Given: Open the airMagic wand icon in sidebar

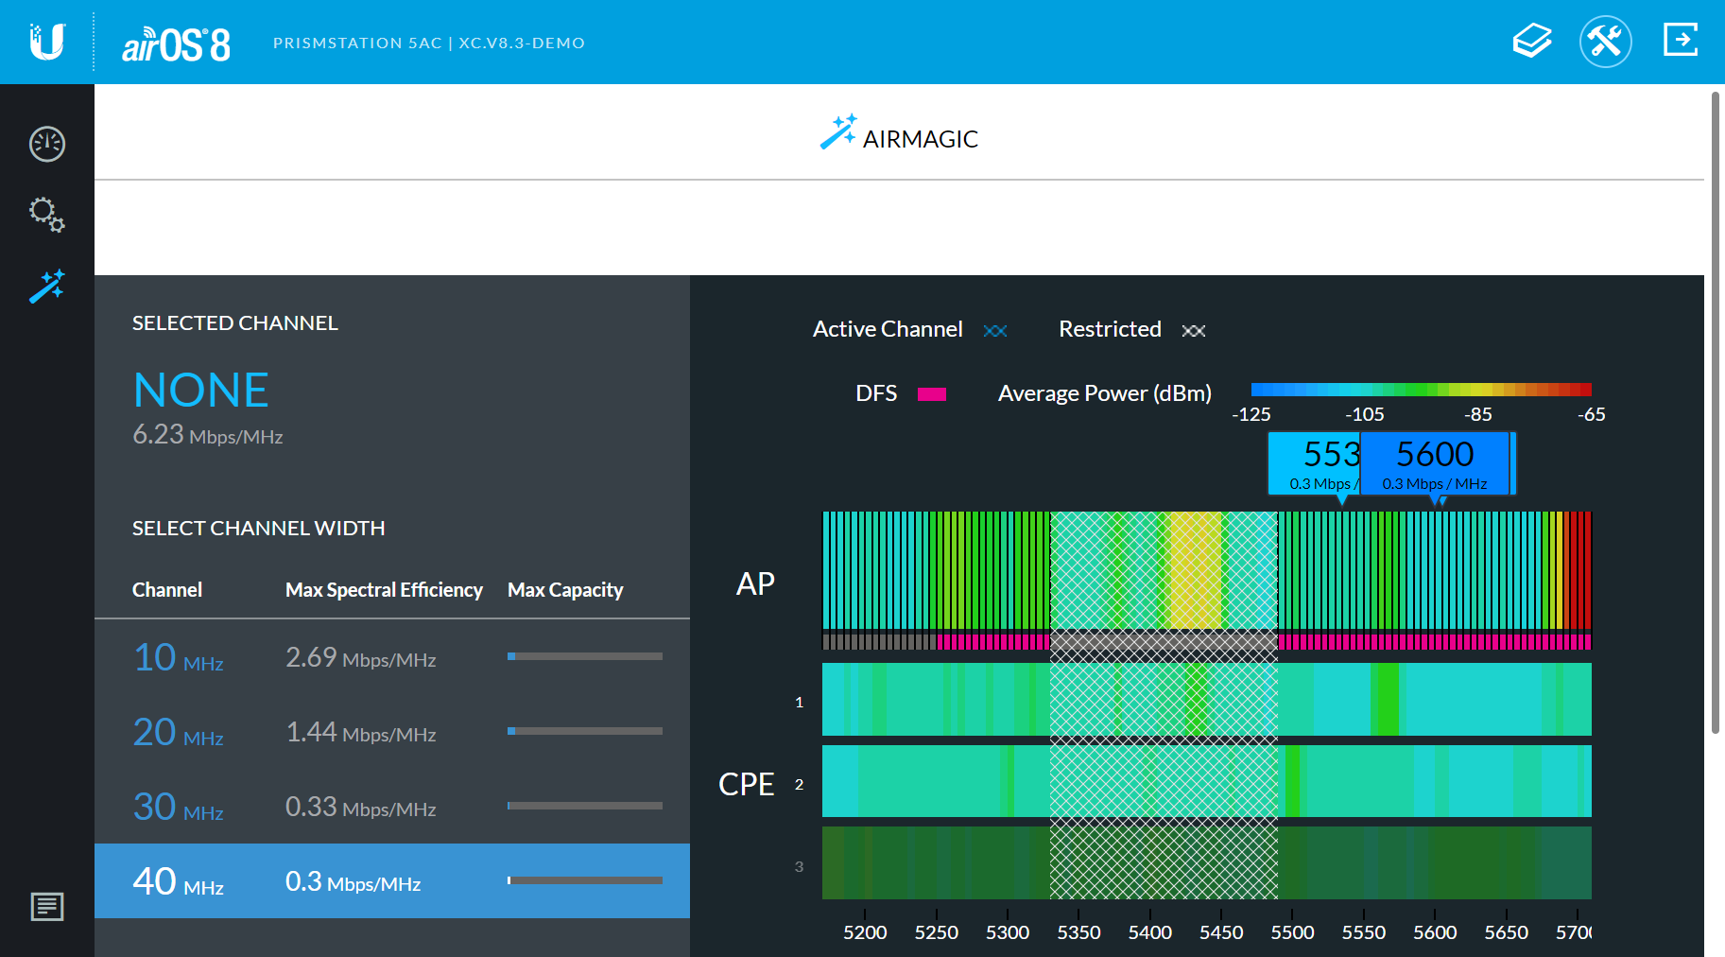Looking at the screenshot, I should coord(47,286).
